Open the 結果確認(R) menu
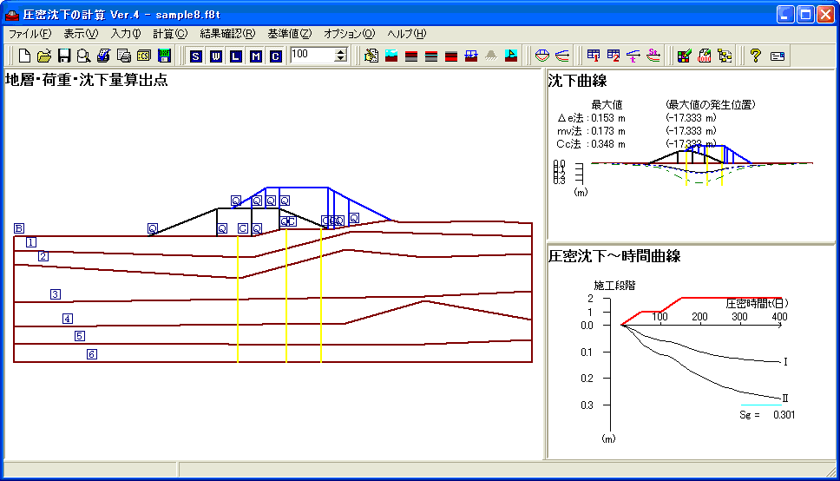Image resolution: width=840 pixels, height=481 pixels. [227, 34]
